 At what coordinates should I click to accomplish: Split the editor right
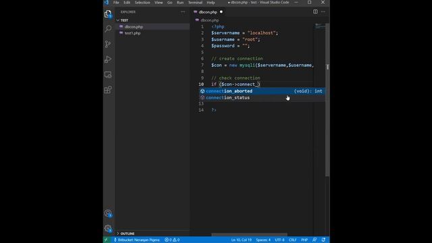point(315,11)
